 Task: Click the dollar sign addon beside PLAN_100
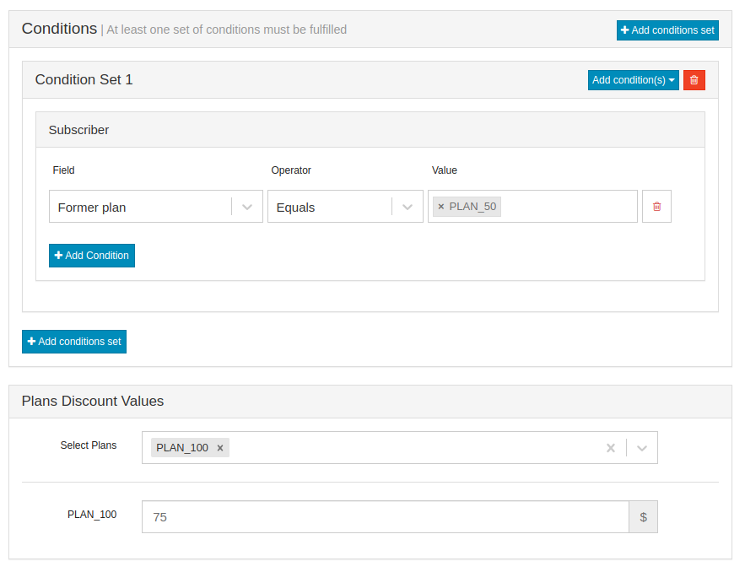643,516
